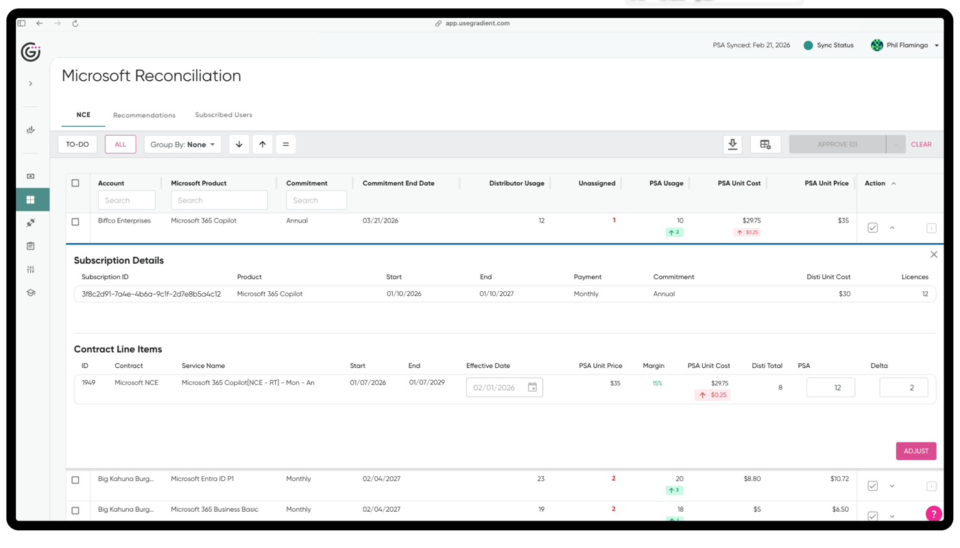Click the analytics chart icon in sidebar
This screenshot has height=548, width=960.
pos(30,129)
